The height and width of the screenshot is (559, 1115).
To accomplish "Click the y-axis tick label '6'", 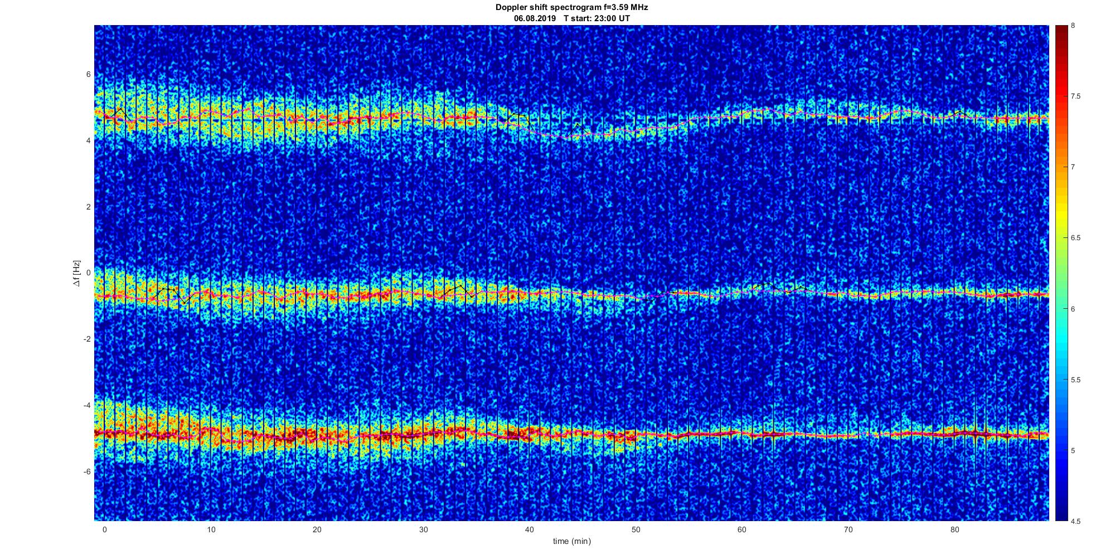I will point(89,75).
